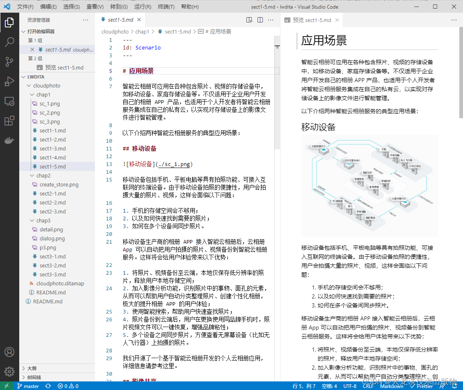Viewport: 463px width, 390px height.
Task: Open the Accounts menu icon
Action: [9, 352]
